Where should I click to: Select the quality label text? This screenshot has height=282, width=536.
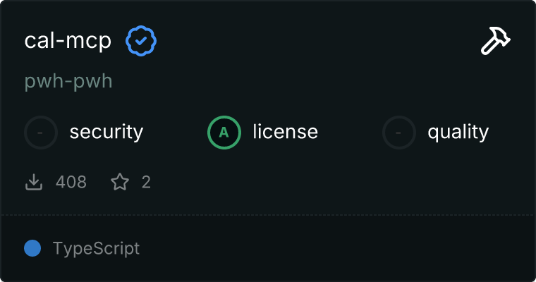[458, 132]
